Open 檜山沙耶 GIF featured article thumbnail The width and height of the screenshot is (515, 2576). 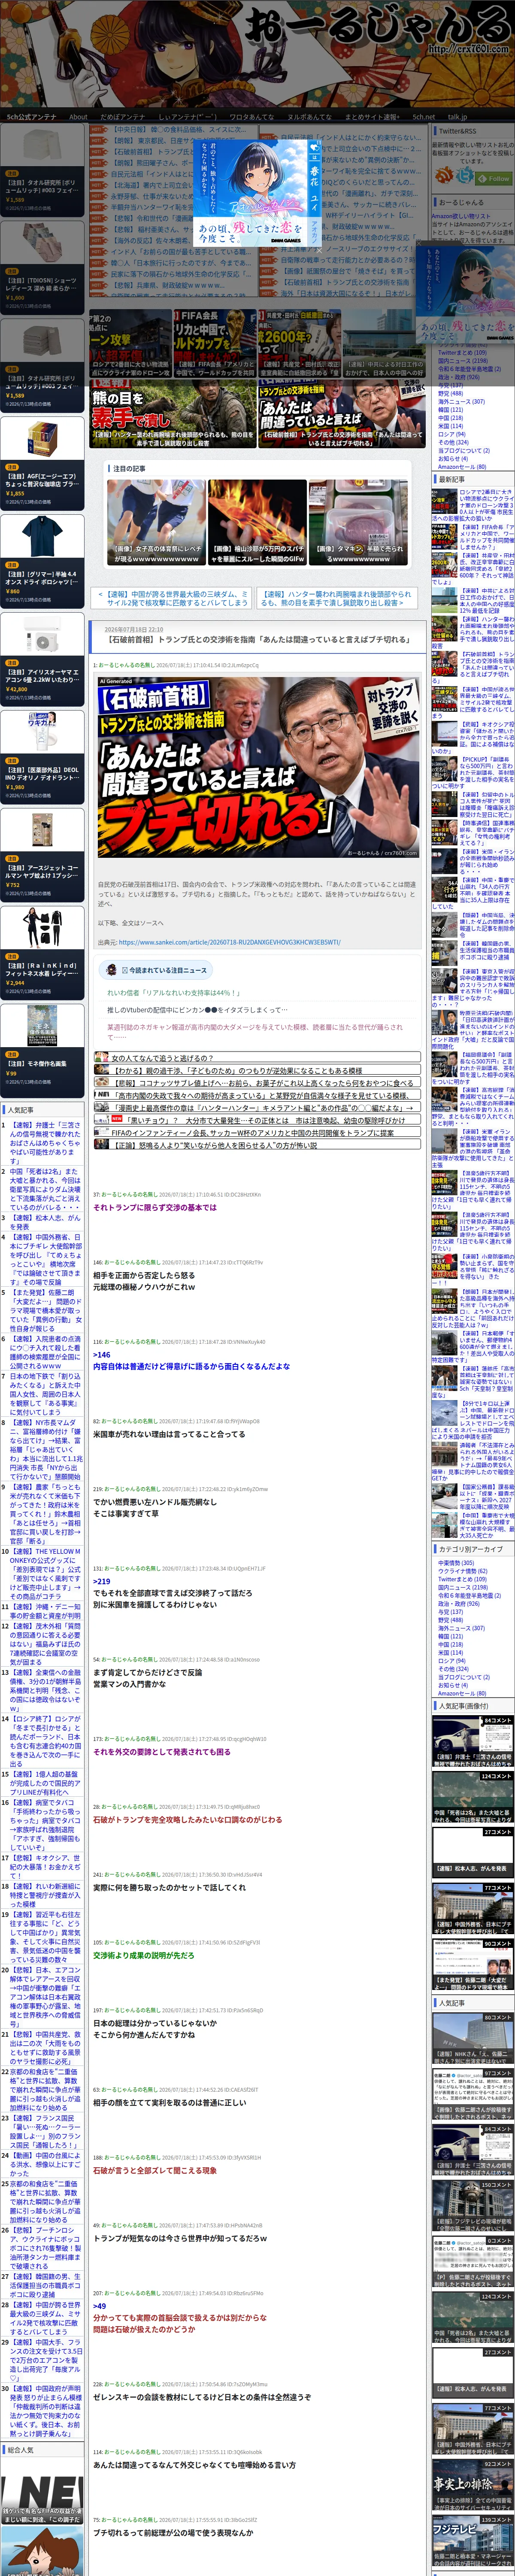pos(257,523)
